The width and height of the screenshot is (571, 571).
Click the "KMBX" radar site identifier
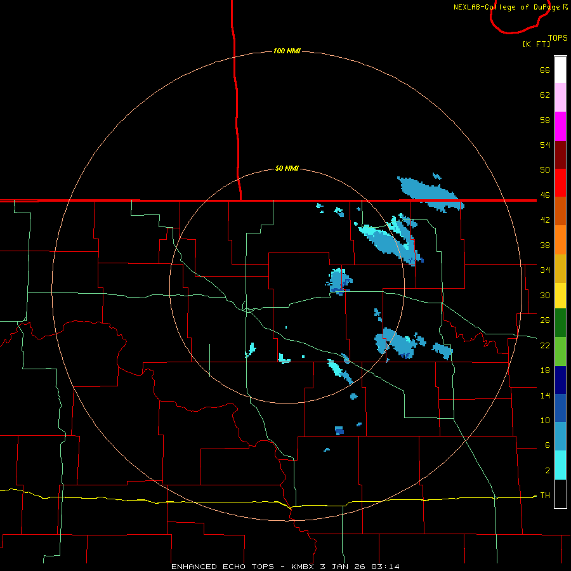pos(302,567)
